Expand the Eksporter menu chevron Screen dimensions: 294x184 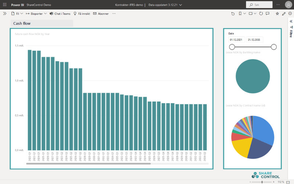tap(45, 14)
